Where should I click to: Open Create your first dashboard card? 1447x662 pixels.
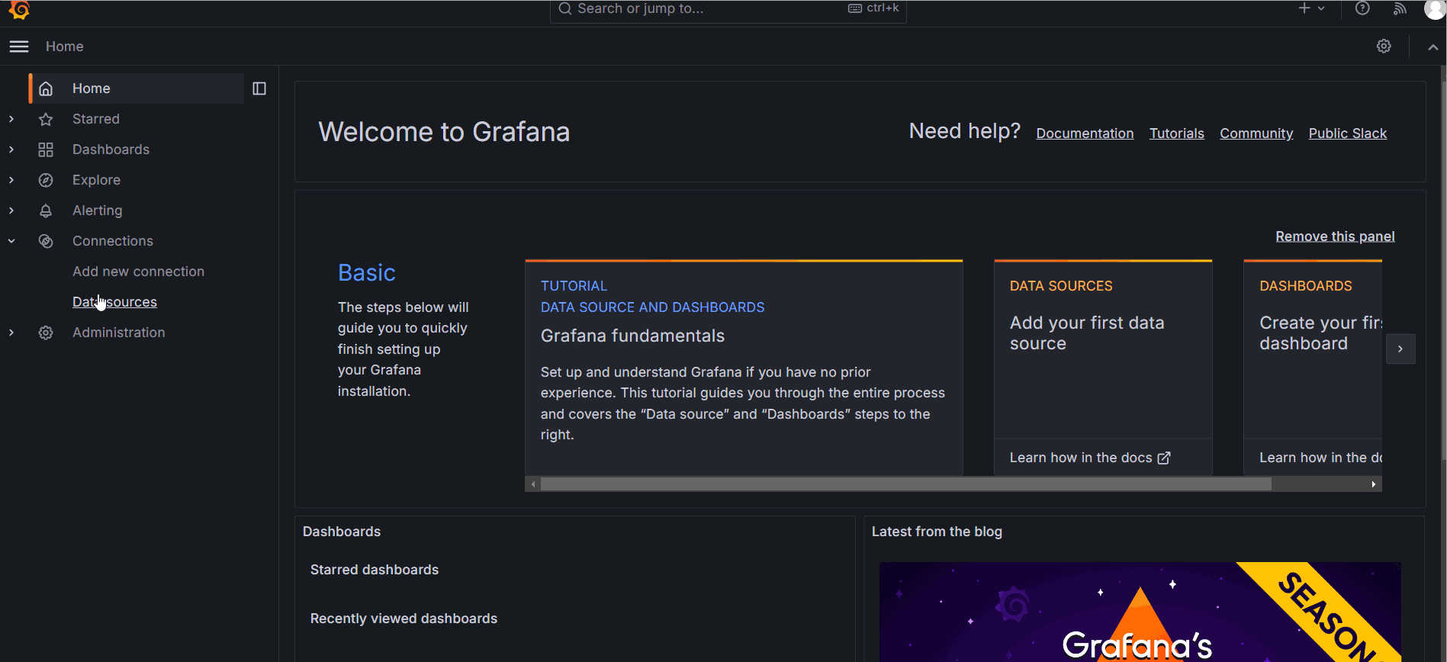point(1313,368)
